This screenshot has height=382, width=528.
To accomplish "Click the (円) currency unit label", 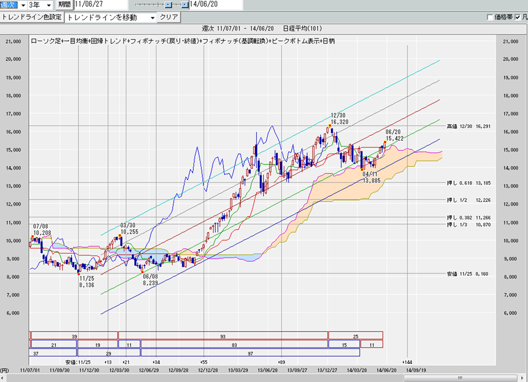I will tap(5, 370).
